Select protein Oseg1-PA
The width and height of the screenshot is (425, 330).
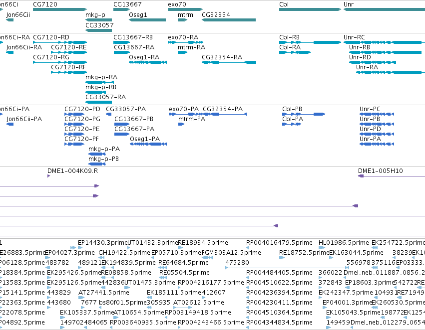click(x=148, y=144)
